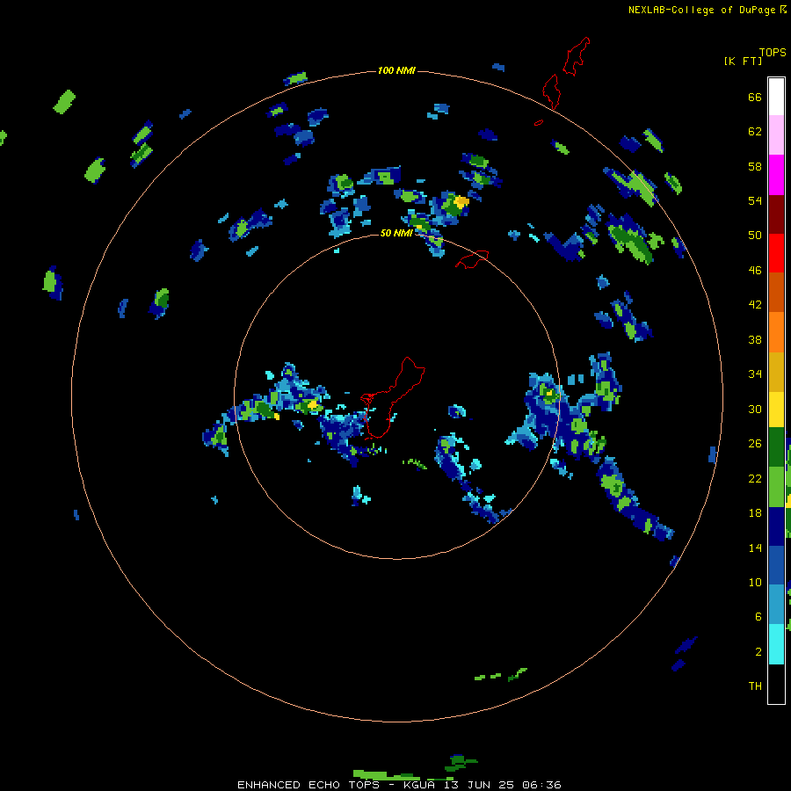Click the "18" legend value
This screenshot has height=791, width=791.
point(755,513)
